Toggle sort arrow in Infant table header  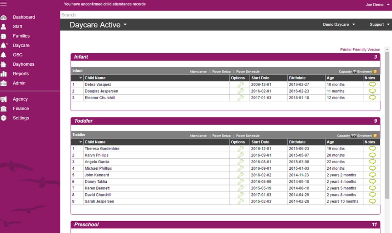point(81,78)
